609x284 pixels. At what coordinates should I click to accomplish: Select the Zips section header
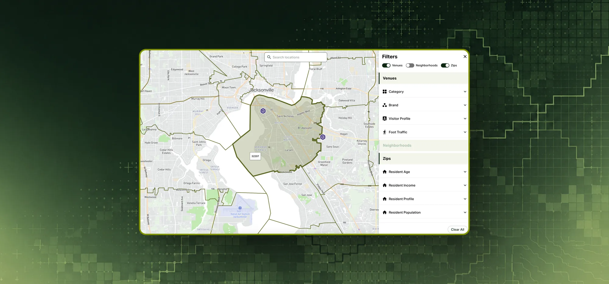pos(423,159)
